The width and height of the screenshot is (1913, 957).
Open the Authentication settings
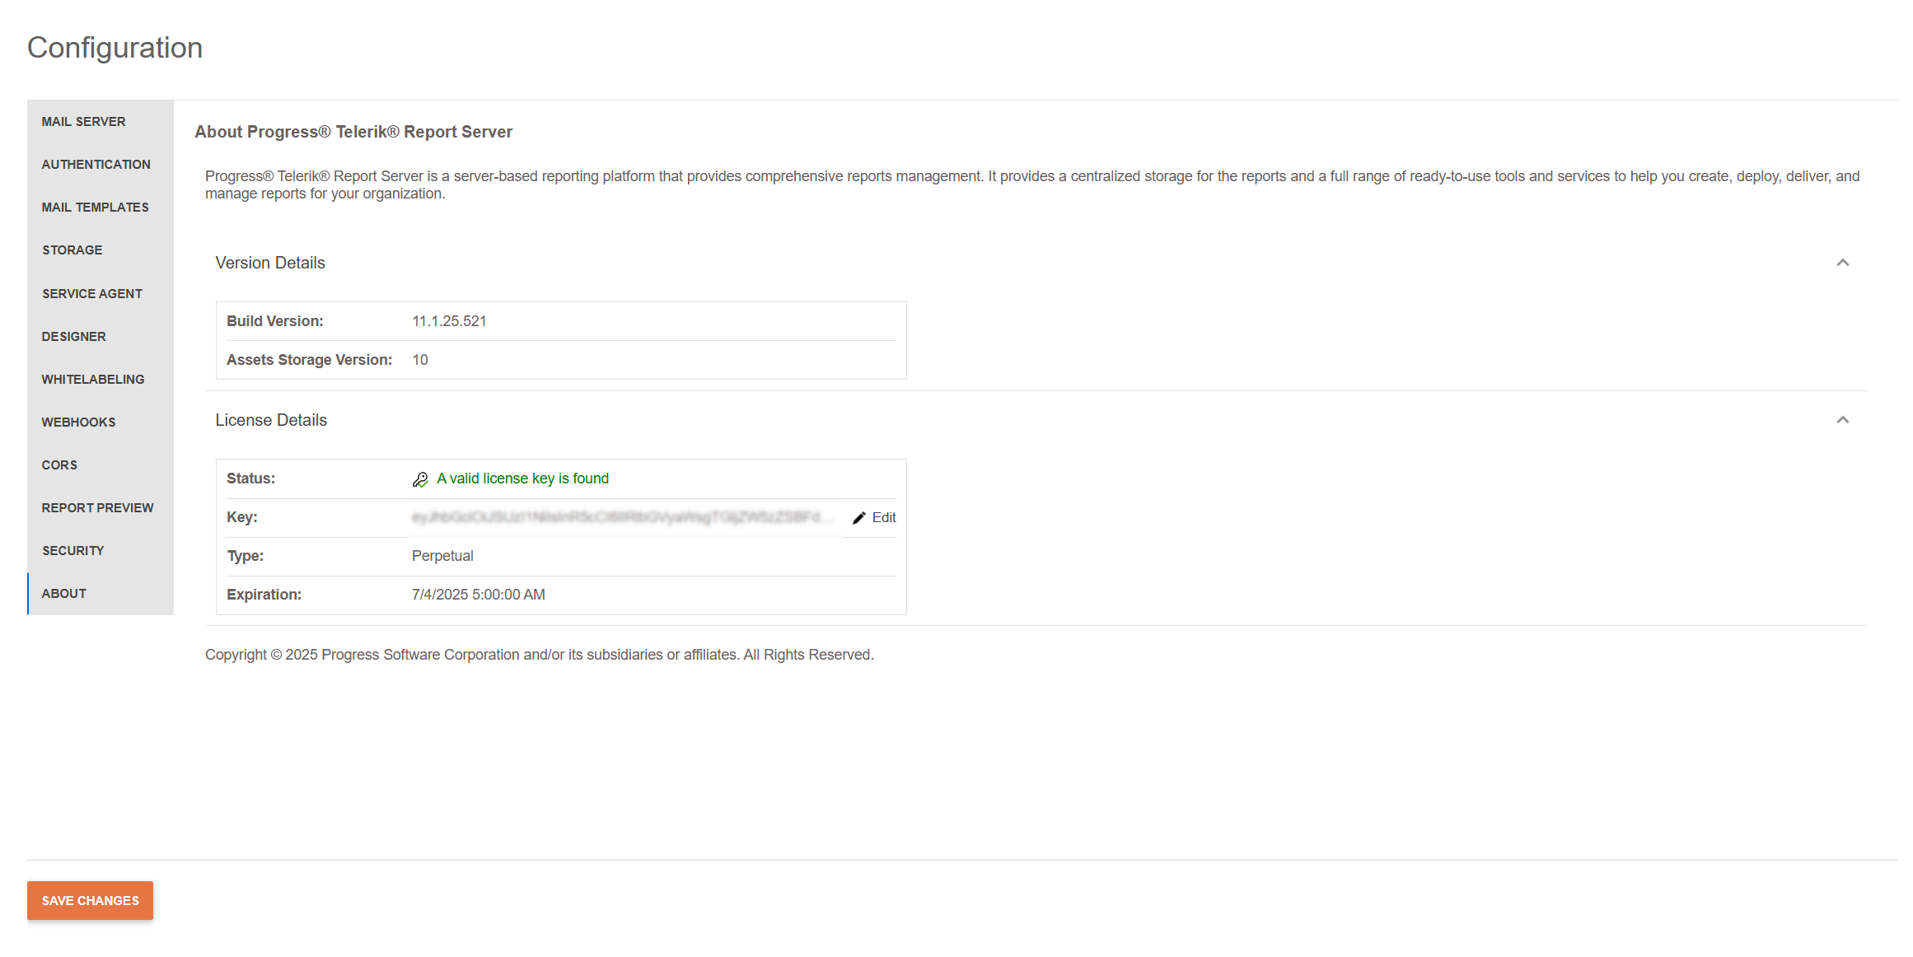[96, 164]
